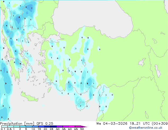This screenshot has height=130, width=168.
Task: Click the '50' legend scale label
Action: tap(82, 129)
